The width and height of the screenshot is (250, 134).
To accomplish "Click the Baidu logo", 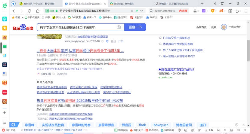I will point(23,27).
